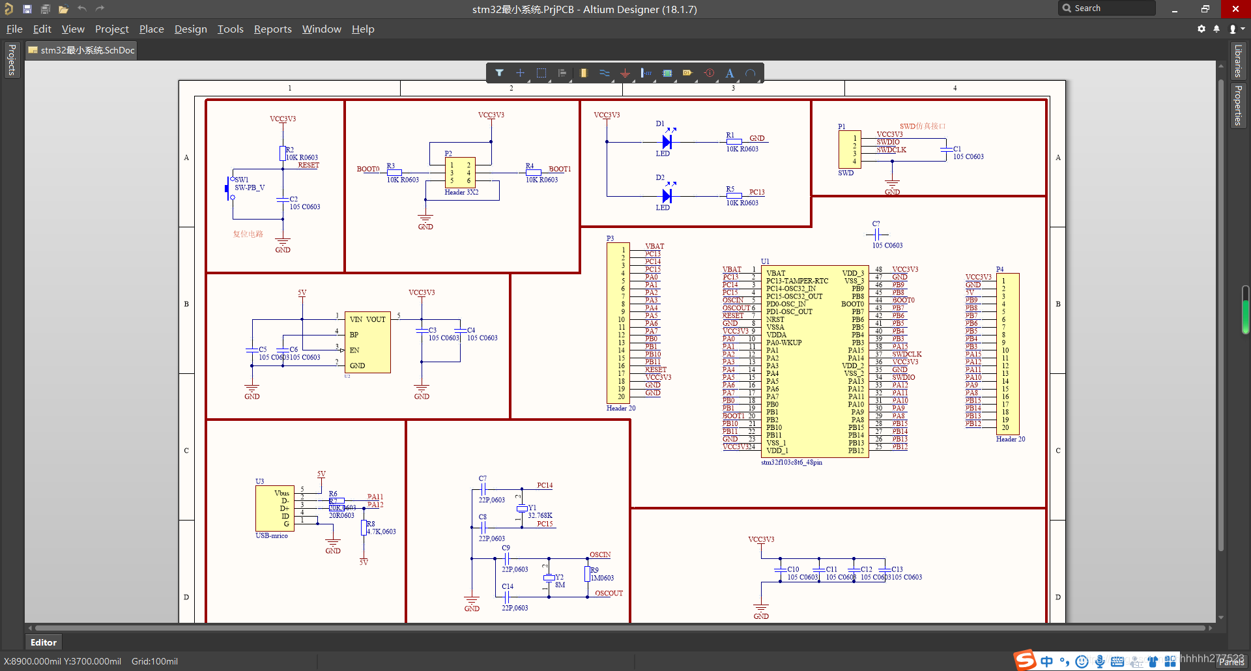Toggle Chinese input mode 中 icon
1251x671 pixels.
(x=1046, y=661)
